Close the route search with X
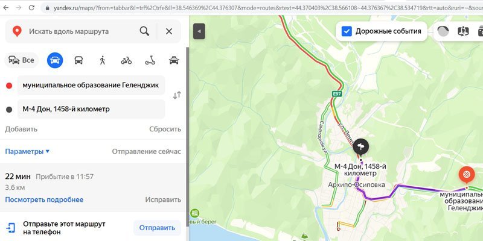This screenshot has height=241, width=483. coord(169,31)
